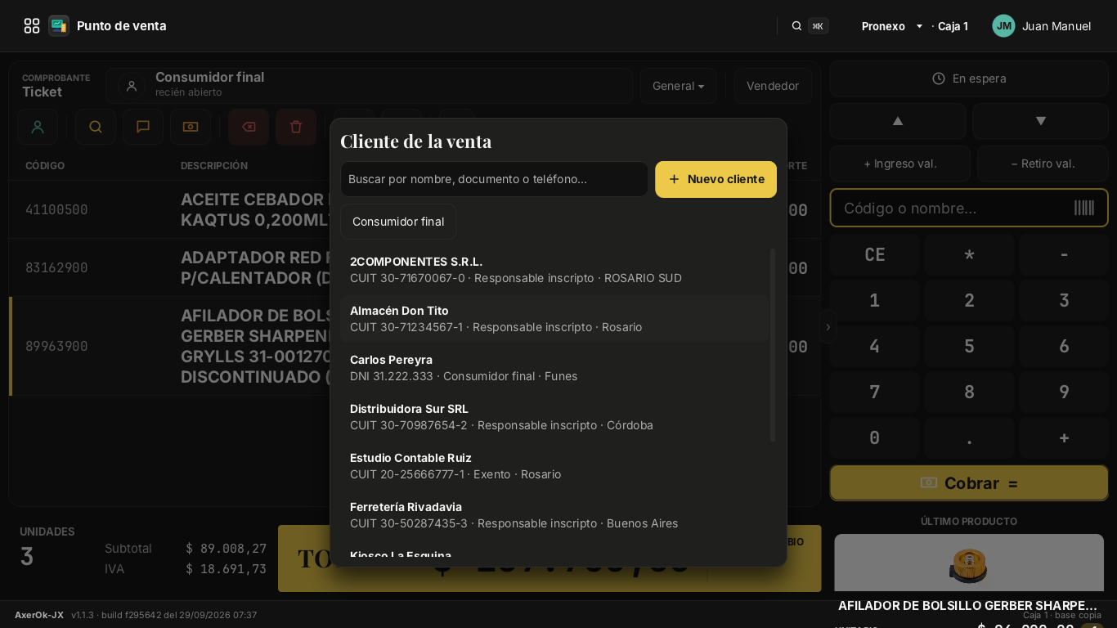The width and height of the screenshot is (1117, 628).
Task: Click the cash payment toolbar icon
Action: [x=191, y=127]
